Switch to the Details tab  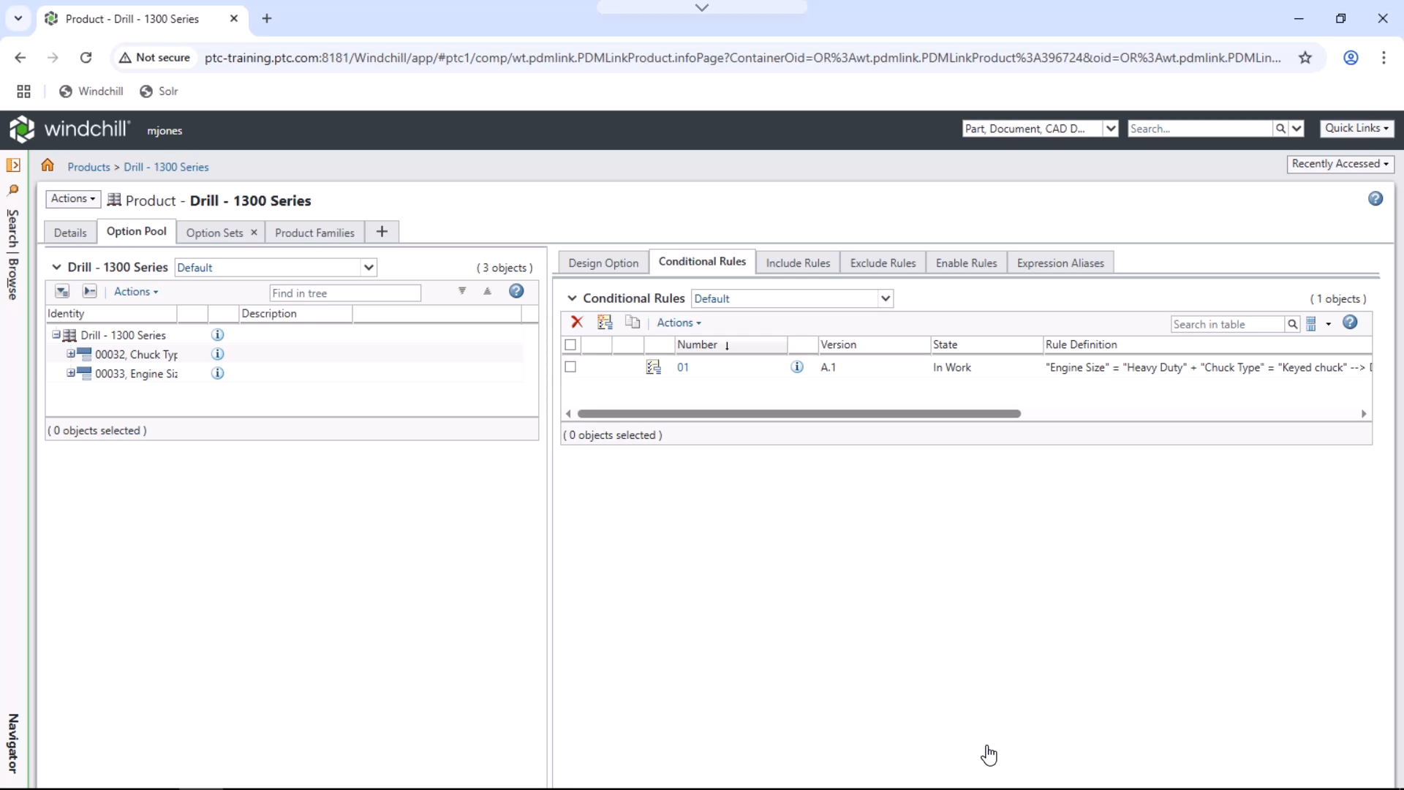point(70,233)
